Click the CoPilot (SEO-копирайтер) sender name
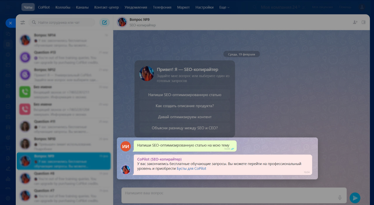The image size is (374, 205). (x=159, y=159)
